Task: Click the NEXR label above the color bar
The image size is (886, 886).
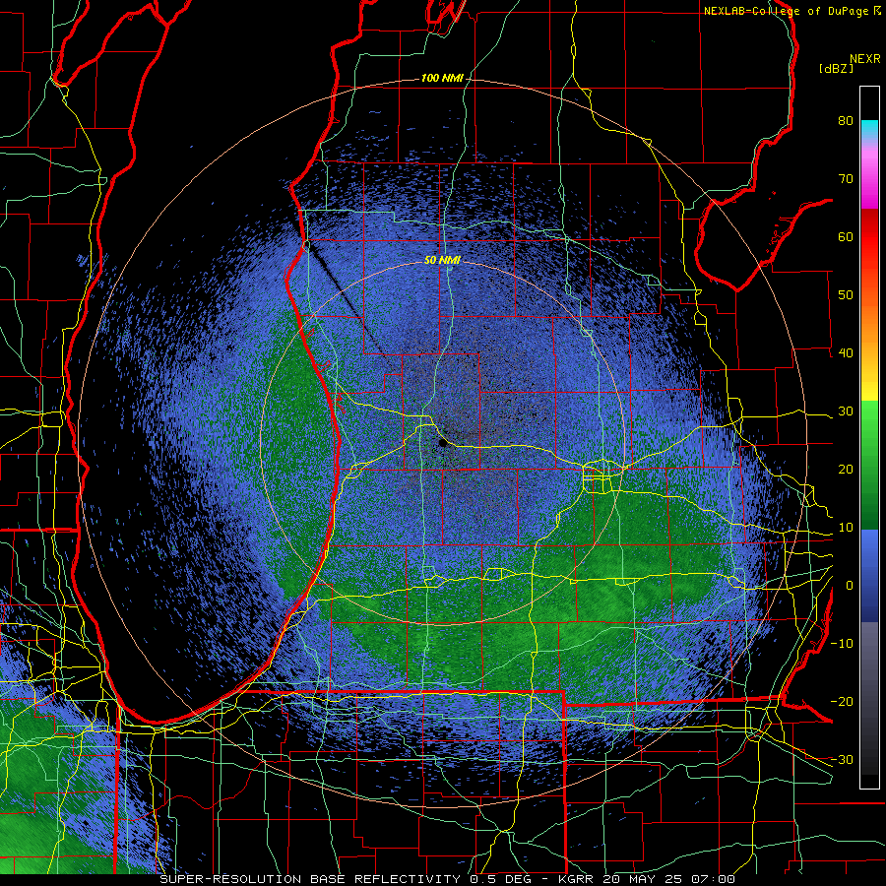Action: pos(865,59)
